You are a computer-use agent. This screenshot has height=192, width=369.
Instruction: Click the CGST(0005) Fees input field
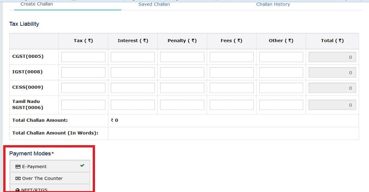coord(232,57)
